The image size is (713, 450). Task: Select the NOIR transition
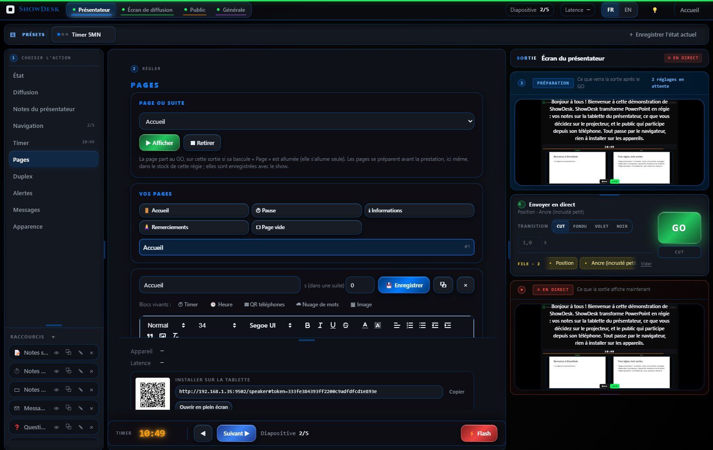(x=622, y=226)
